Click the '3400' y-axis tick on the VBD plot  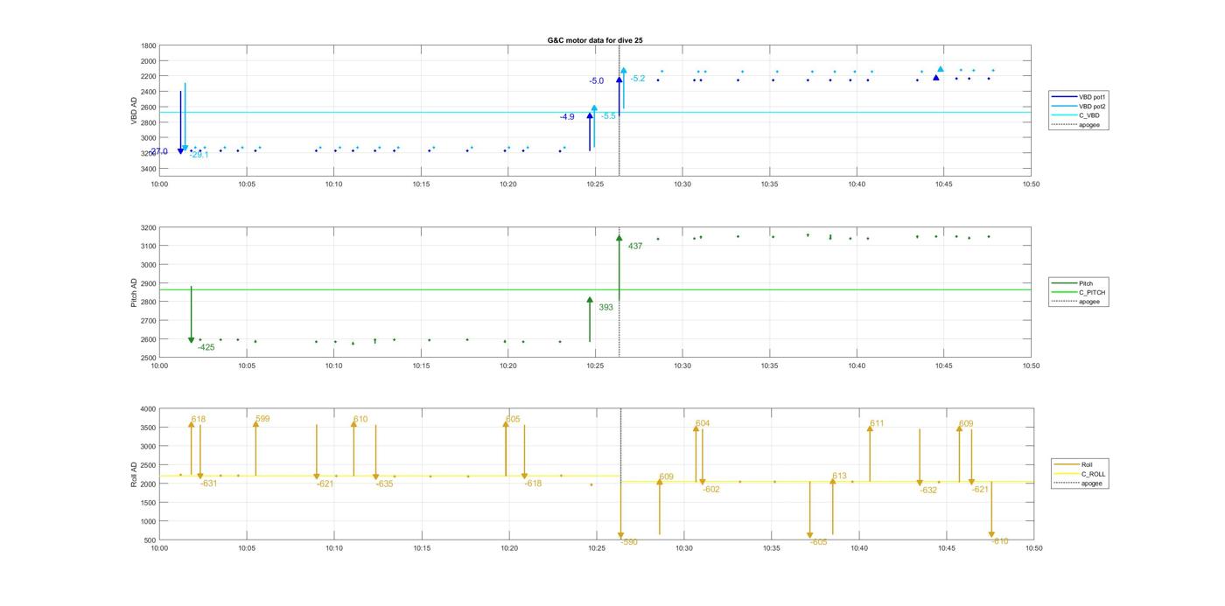pyautogui.click(x=149, y=169)
